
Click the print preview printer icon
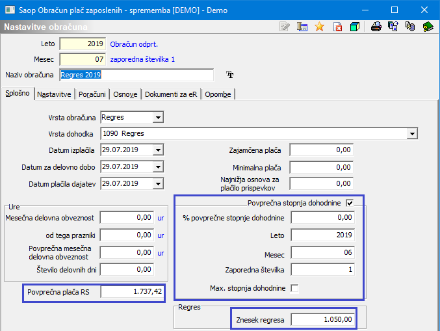click(x=376, y=27)
